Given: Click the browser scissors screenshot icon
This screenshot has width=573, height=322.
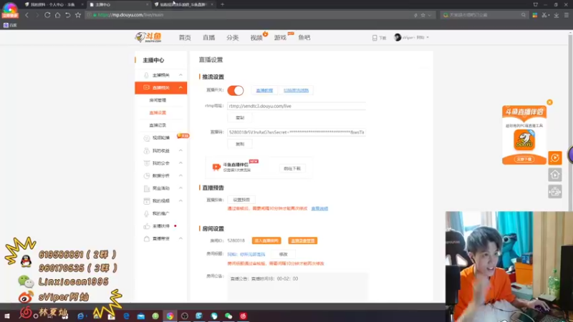Looking at the screenshot, I should [544, 15].
